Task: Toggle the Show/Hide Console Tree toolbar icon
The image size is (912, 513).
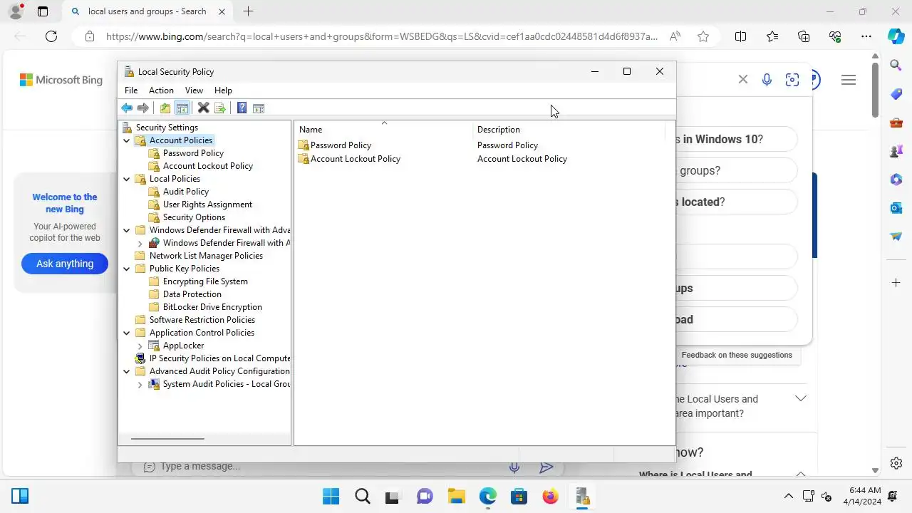Action: click(x=182, y=108)
